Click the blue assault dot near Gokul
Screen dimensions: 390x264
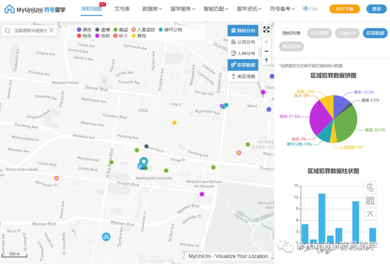269,109
